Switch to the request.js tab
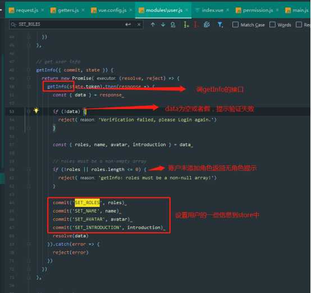 27,10
